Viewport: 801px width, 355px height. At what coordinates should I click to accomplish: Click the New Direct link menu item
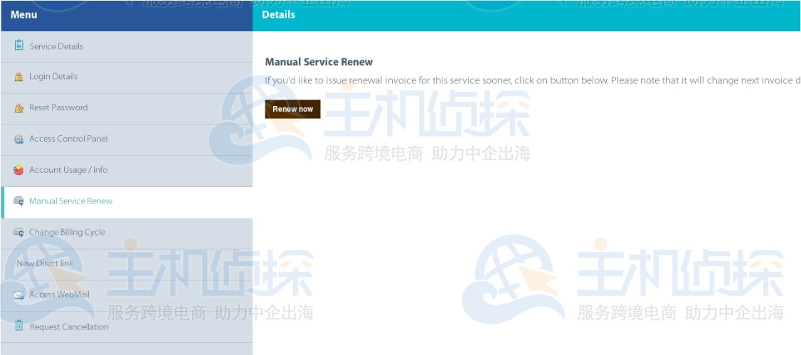coord(45,264)
